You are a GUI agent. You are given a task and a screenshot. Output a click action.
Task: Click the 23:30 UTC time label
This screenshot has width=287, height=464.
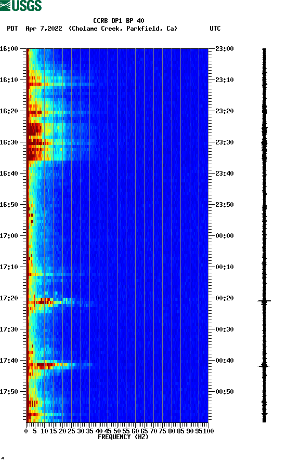coord(225,142)
